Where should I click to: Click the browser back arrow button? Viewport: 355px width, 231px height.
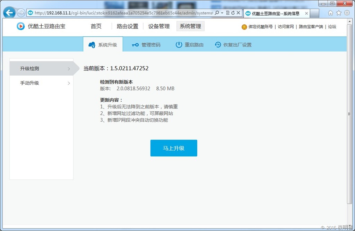pos(9,13)
